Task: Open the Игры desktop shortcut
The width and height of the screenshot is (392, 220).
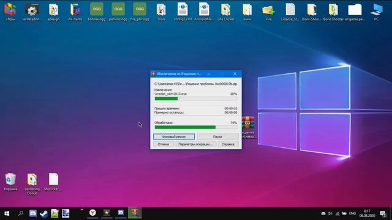Action: [x=10, y=12]
